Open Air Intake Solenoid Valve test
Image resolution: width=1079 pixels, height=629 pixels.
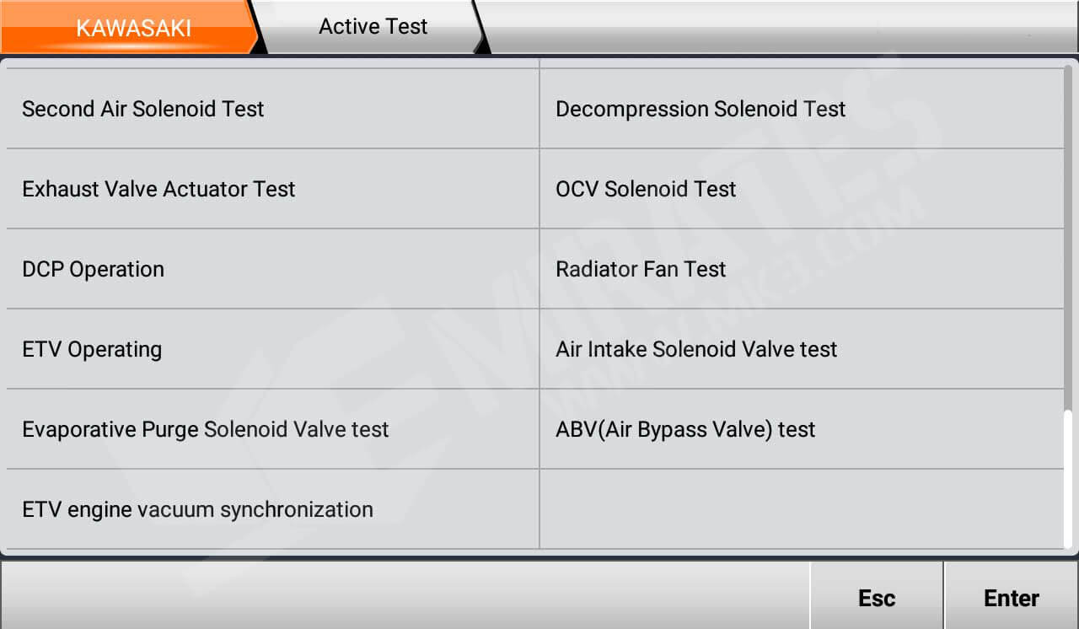pyautogui.click(x=696, y=349)
